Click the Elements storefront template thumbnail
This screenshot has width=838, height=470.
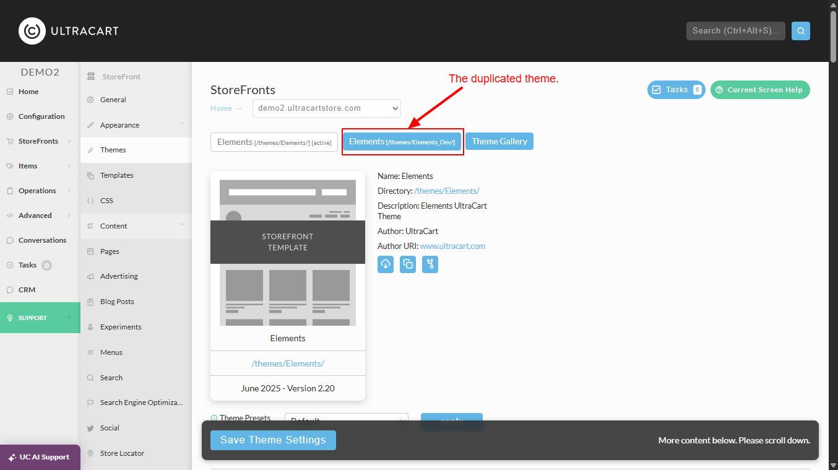tap(288, 253)
